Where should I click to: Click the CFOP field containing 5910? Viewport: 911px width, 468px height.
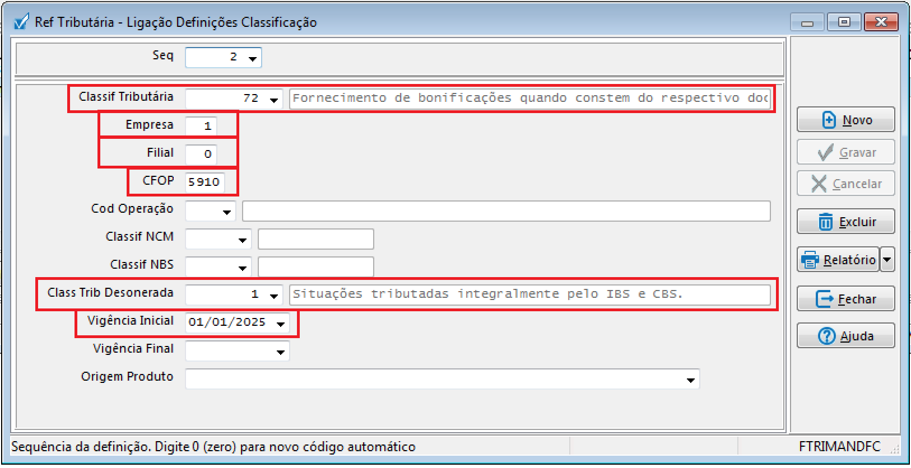(x=204, y=182)
